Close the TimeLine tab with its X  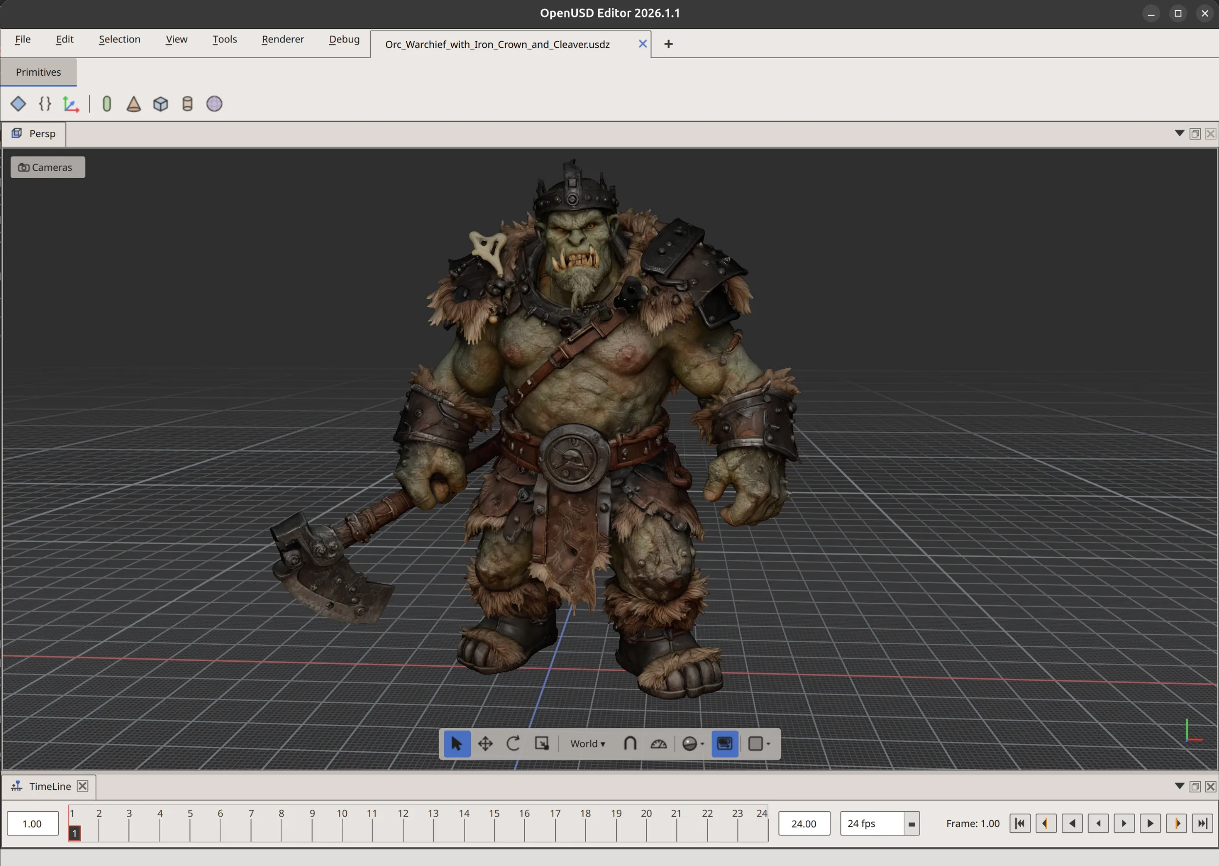[83, 786]
